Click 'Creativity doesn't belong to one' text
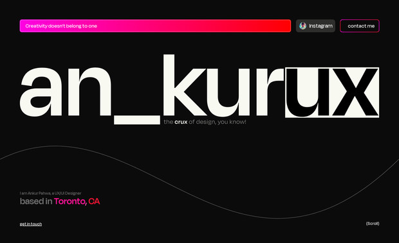Screen dimensions: 399x243 (x=61, y=26)
